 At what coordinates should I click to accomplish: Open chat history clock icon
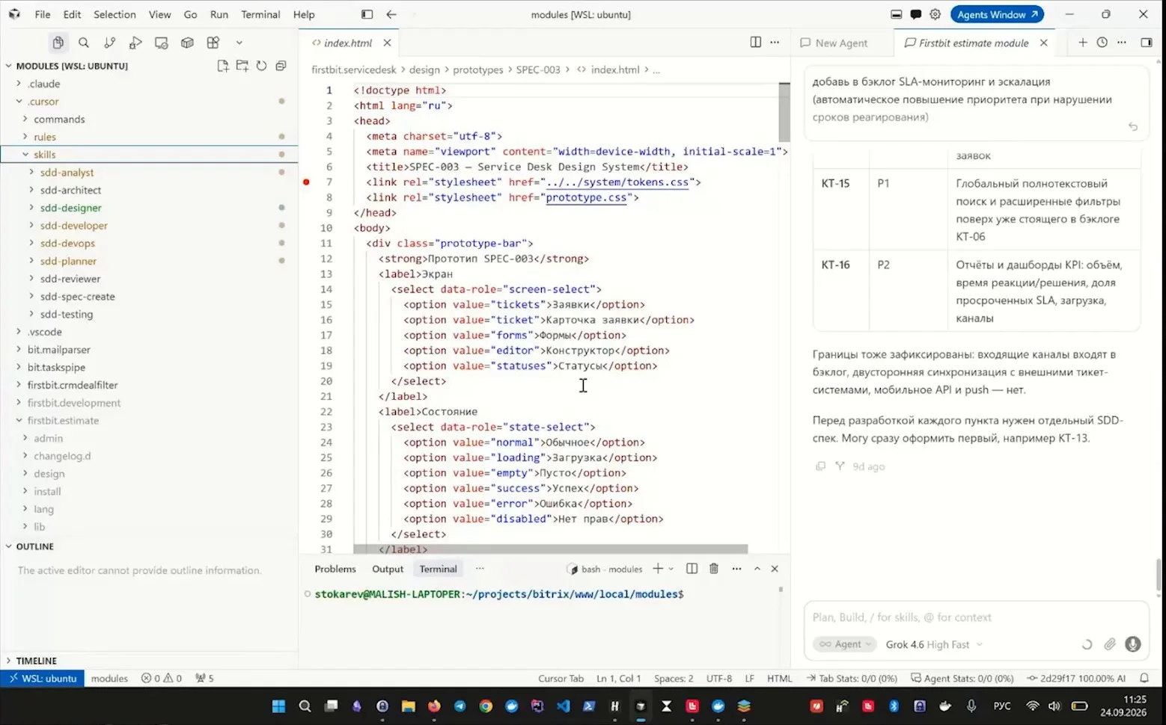click(x=1102, y=43)
